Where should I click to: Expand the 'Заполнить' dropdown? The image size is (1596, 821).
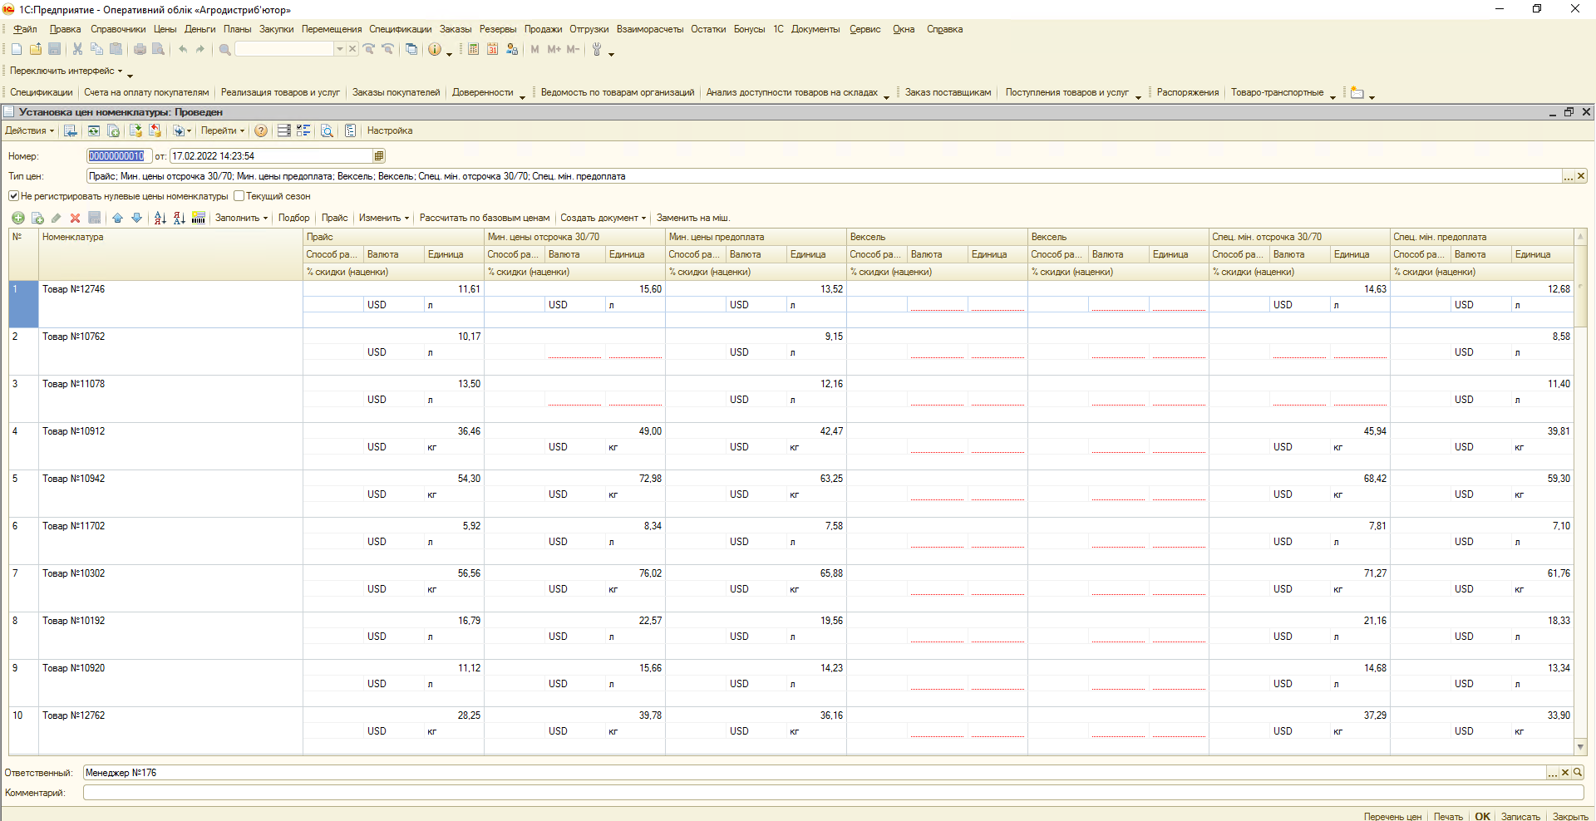(x=241, y=218)
